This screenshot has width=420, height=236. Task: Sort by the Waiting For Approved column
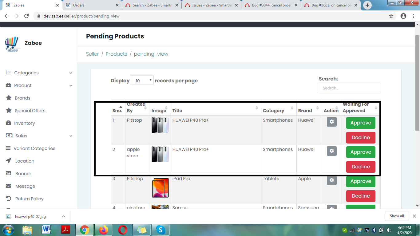click(x=360, y=108)
